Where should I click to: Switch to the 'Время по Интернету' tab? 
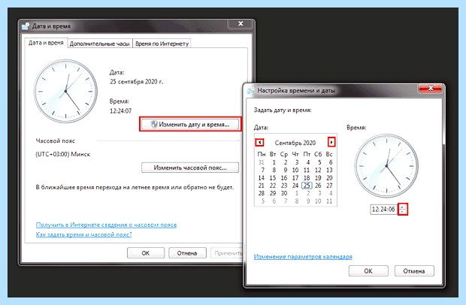162,44
